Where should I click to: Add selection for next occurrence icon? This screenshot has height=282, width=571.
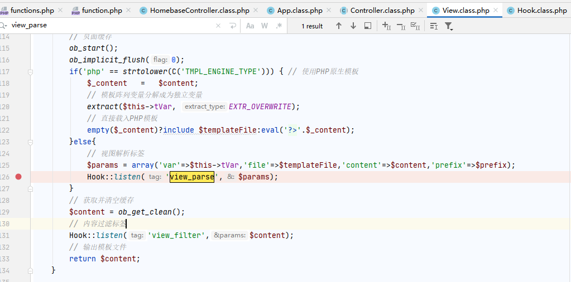point(386,26)
